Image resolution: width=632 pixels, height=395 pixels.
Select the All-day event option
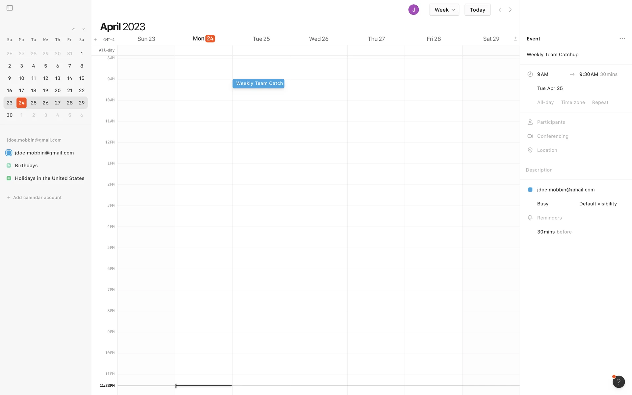[545, 102]
